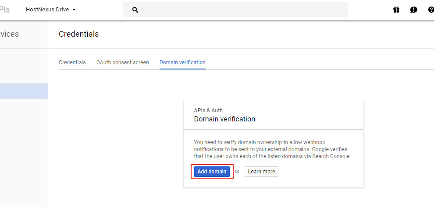Click the domain ownership description text
The image size is (434, 207).
click(x=272, y=149)
